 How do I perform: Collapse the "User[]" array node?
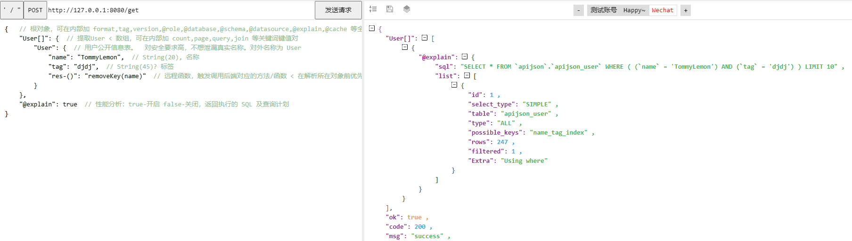[x=425, y=38]
